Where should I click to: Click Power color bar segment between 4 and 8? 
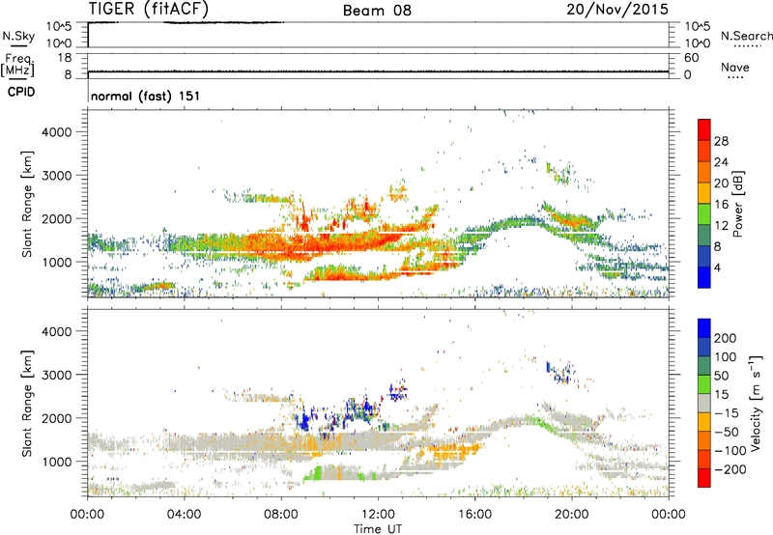(x=704, y=257)
